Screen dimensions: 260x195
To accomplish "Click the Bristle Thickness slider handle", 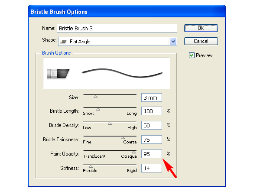I will click(x=123, y=138).
